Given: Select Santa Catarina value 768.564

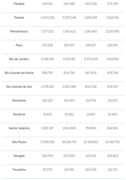Looking at the screenshot, I should tap(91, 128).
